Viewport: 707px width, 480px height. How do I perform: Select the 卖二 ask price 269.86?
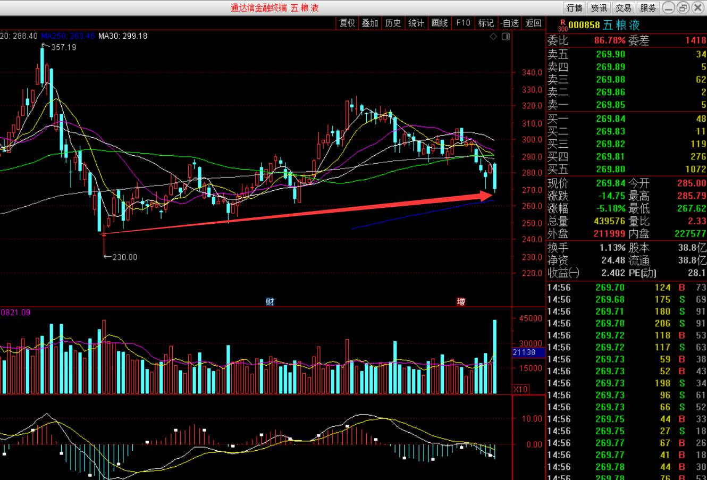pyautogui.click(x=611, y=92)
